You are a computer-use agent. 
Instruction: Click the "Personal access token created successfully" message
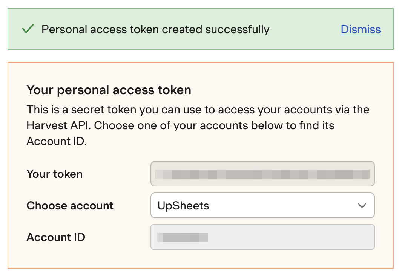[155, 29]
